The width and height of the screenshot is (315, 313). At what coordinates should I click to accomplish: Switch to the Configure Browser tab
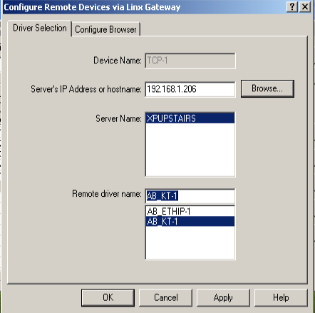(x=105, y=29)
